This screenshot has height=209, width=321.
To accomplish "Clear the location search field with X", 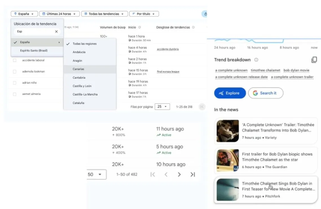I will [56, 31].
